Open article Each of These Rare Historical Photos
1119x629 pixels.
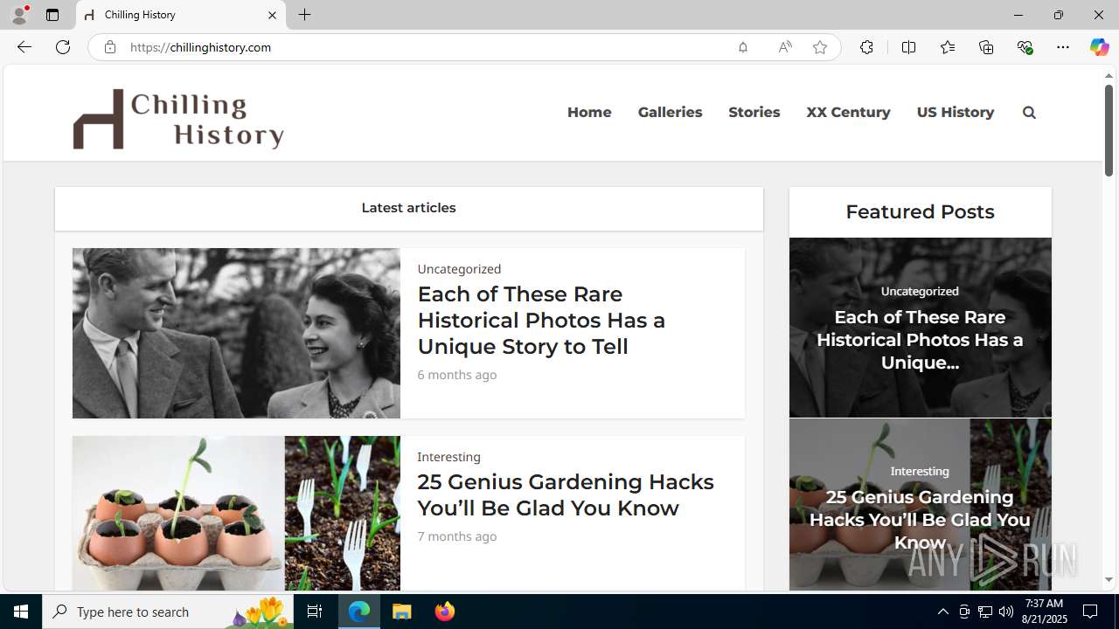click(541, 320)
